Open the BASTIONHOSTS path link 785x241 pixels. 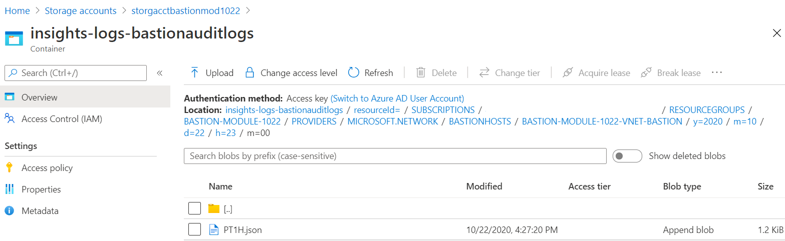[x=480, y=121]
